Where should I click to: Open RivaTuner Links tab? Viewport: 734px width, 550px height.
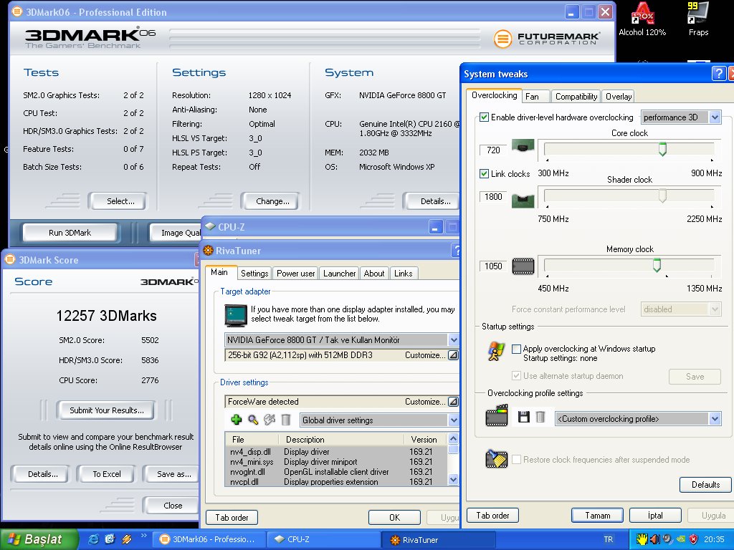403,274
